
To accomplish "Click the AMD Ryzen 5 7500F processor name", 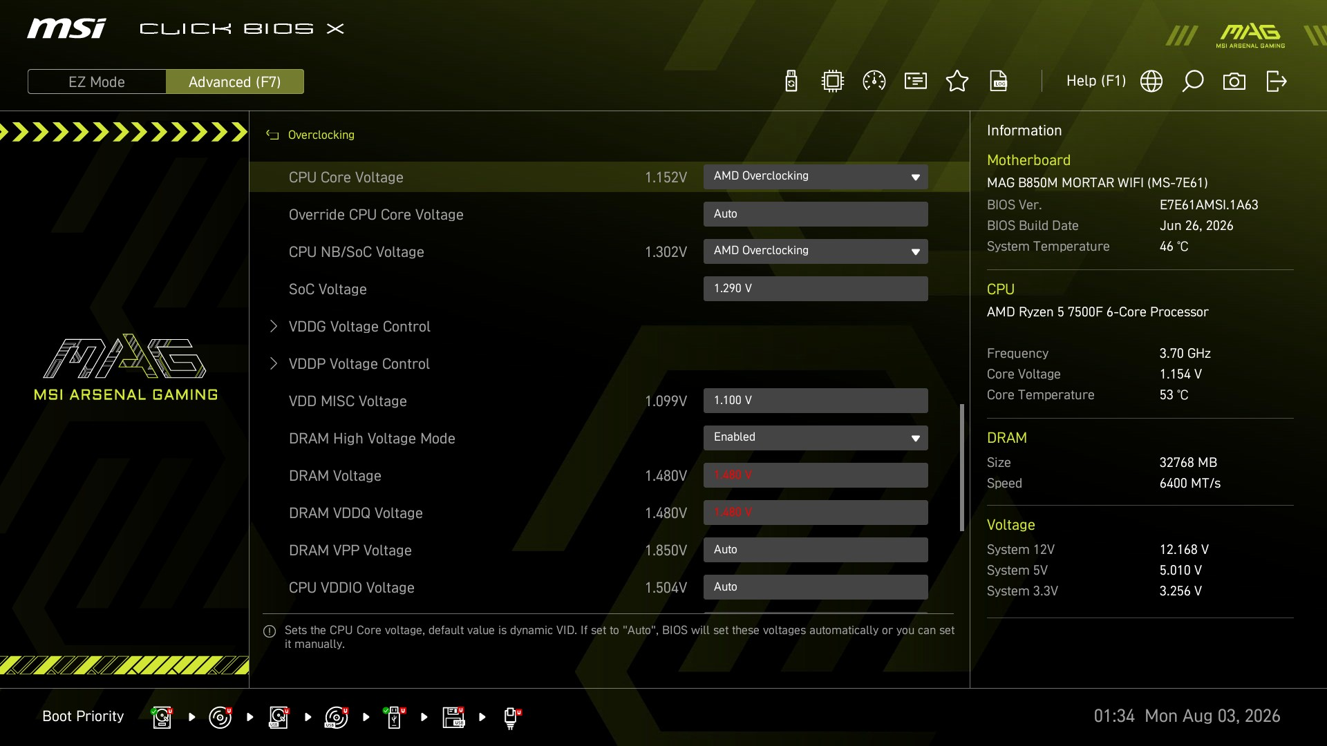I will click(x=1098, y=312).
